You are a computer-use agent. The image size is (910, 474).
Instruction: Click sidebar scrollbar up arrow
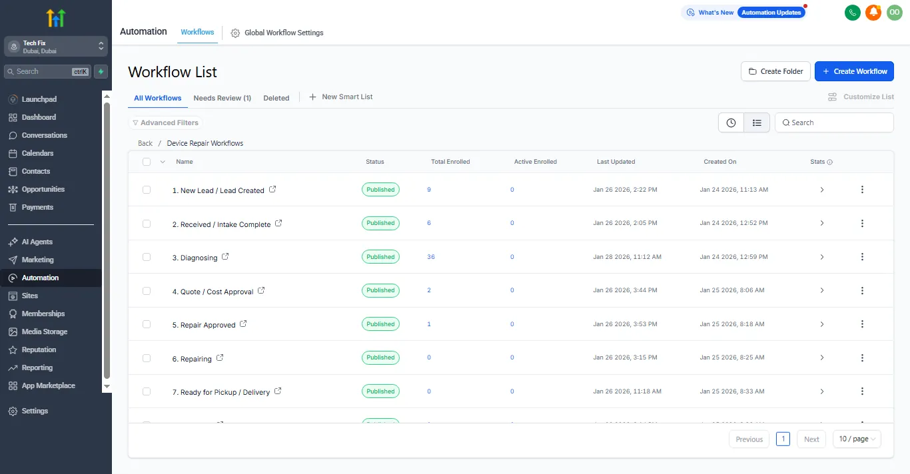click(x=107, y=96)
